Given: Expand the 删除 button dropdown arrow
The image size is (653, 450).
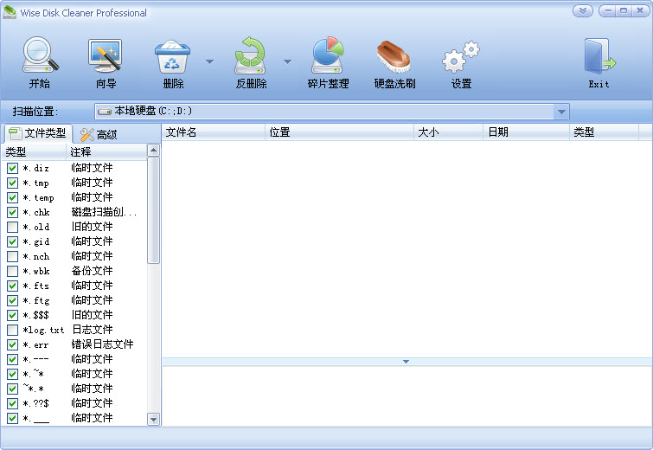Looking at the screenshot, I should (x=209, y=61).
